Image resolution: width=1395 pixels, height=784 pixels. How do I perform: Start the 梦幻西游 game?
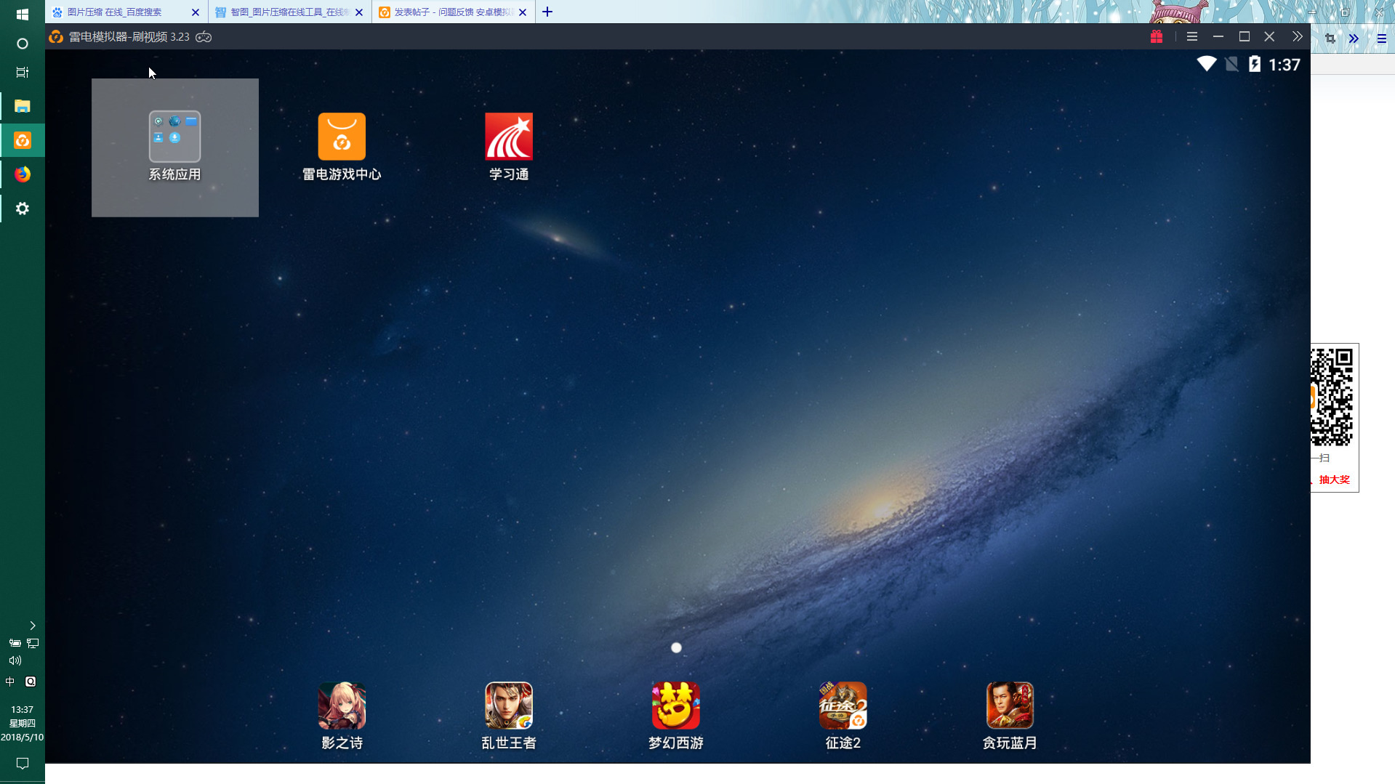[676, 706]
